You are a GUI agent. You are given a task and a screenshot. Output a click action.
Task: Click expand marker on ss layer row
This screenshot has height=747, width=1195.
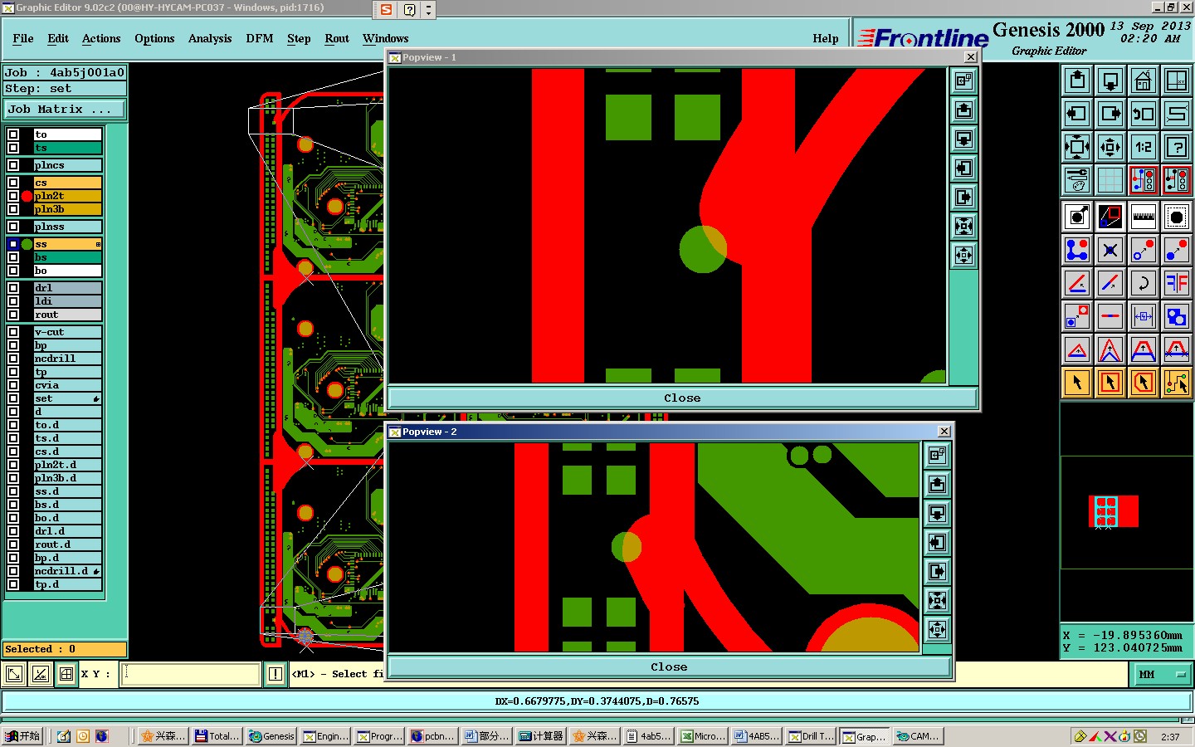[x=98, y=244]
